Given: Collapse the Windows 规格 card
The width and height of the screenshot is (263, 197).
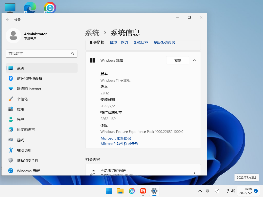Looking at the screenshot, I should (194, 60).
